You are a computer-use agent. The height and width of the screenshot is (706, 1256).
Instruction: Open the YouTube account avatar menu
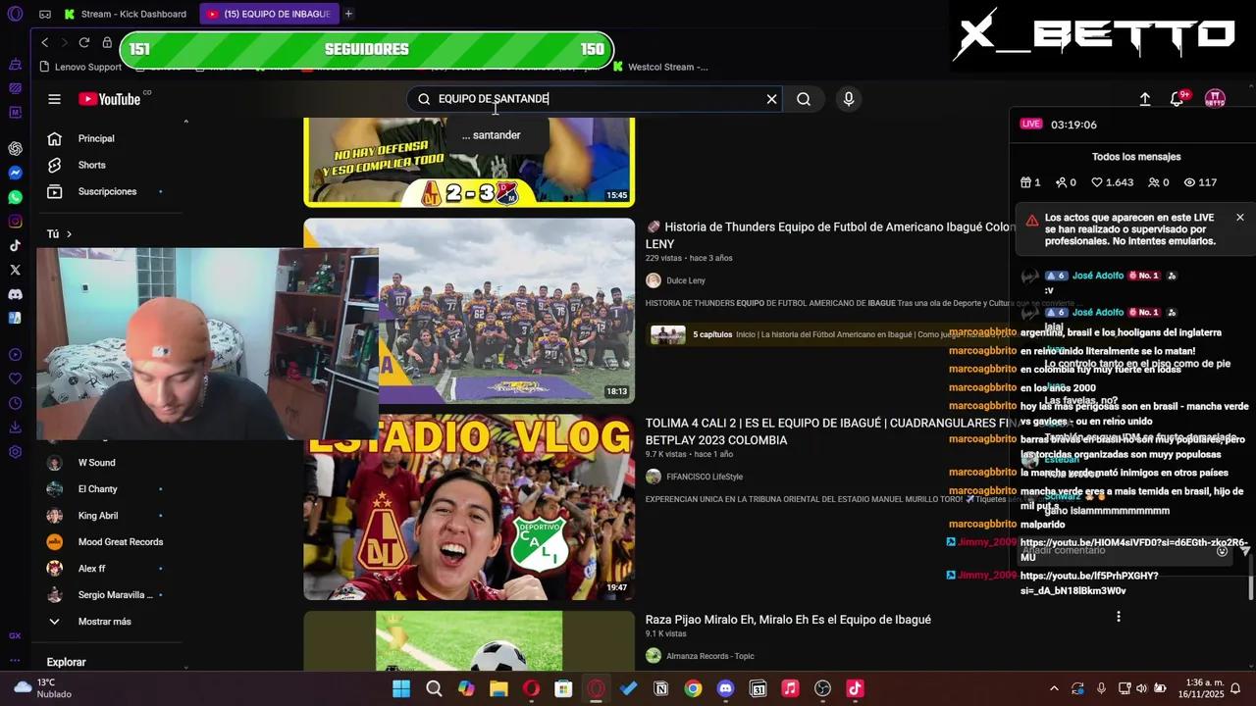1215,99
